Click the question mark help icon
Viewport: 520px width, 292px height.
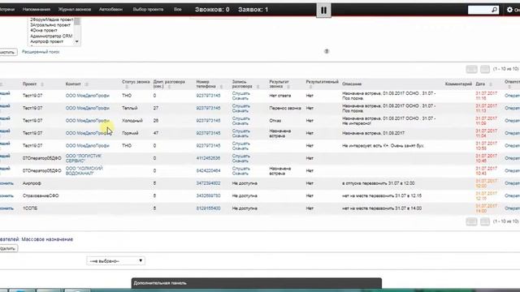pos(327,51)
